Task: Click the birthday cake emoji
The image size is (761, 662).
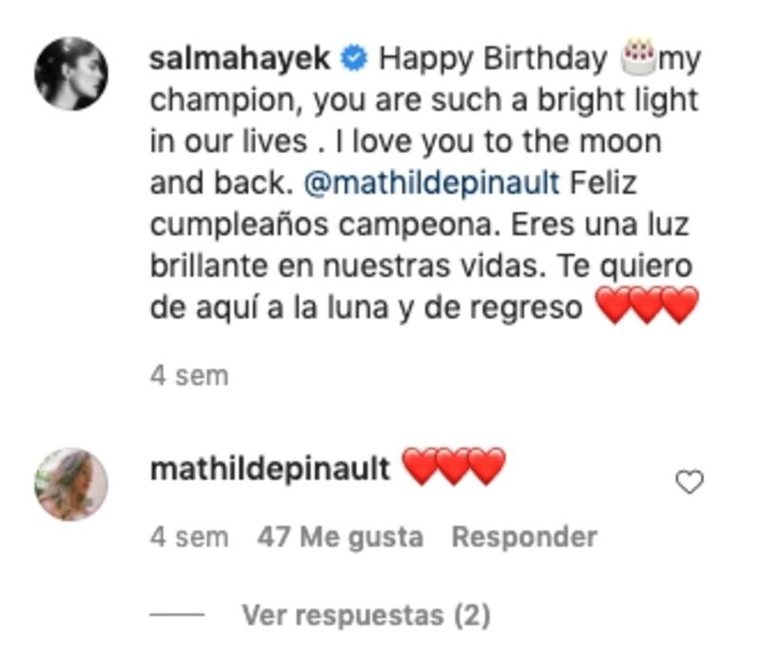Action: coord(638,57)
